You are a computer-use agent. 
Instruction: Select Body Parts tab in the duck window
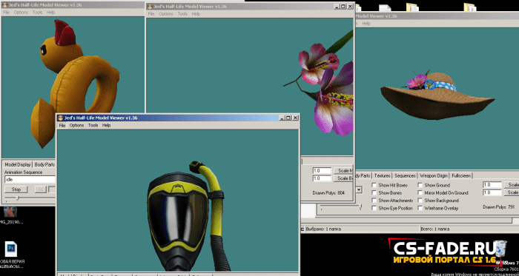[44, 164]
